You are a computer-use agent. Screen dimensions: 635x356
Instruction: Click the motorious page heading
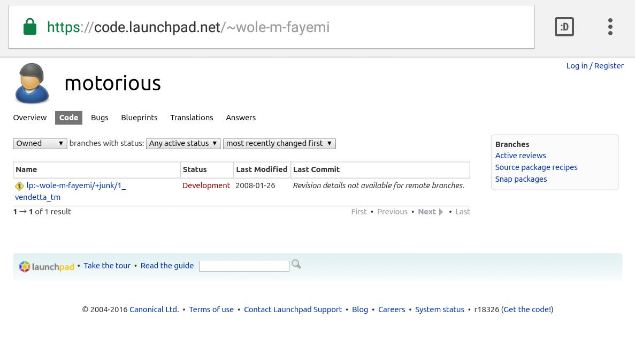tap(112, 83)
